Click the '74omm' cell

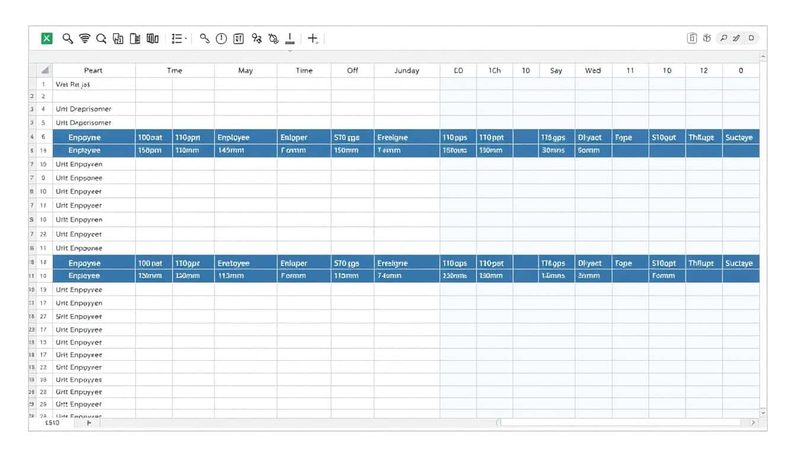tap(407, 276)
